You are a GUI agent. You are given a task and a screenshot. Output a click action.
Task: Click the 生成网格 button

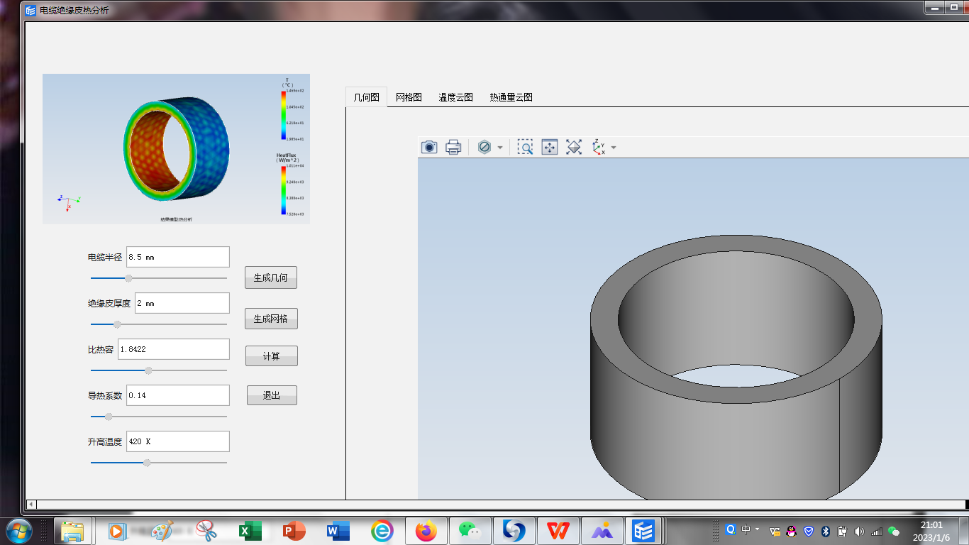tap(271, 319)
